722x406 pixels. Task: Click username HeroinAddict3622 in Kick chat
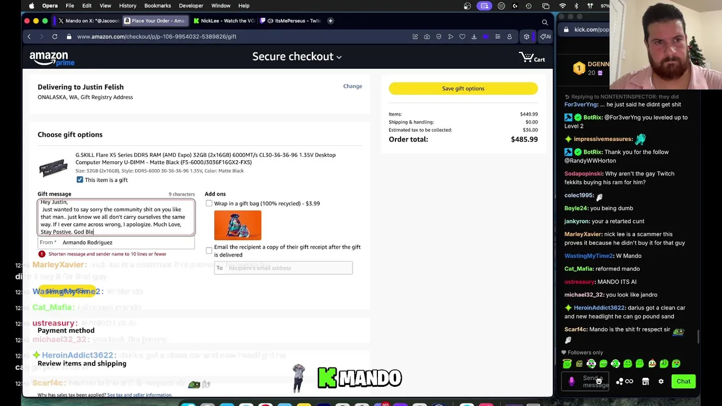[x=599, y=308]
